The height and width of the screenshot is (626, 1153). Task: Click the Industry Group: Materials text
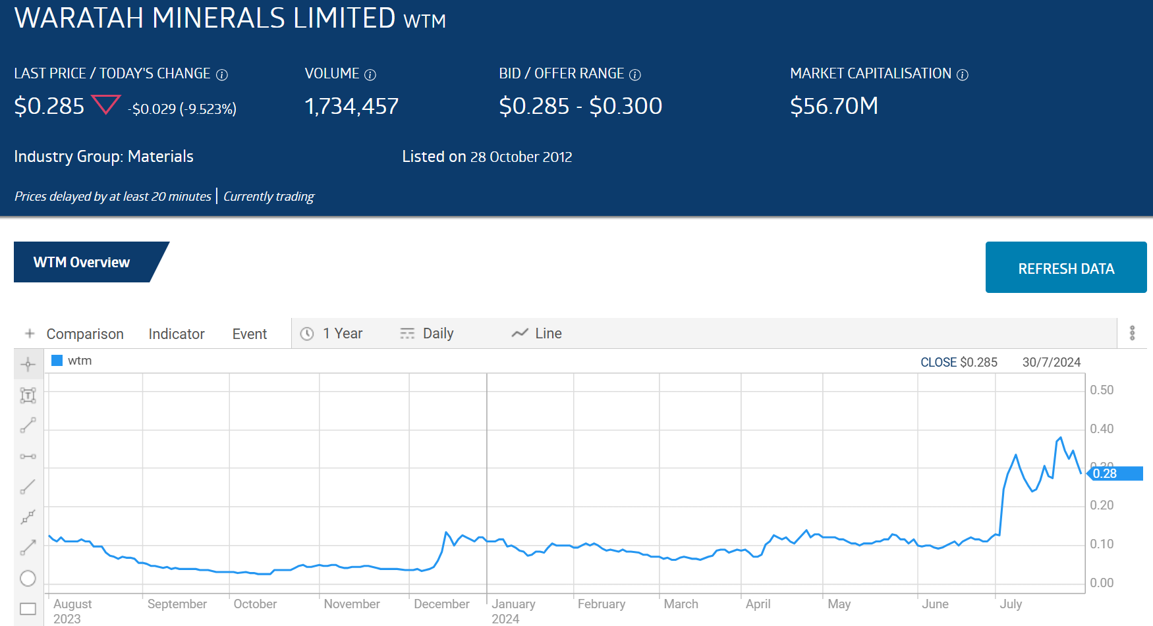[x=103, y=157]
